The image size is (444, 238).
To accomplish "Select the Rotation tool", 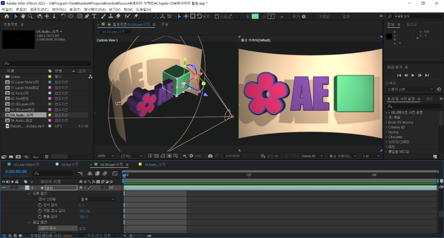I will (63, 17).
